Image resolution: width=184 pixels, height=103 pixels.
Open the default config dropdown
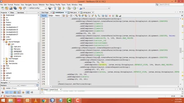(x=38, y=8)
